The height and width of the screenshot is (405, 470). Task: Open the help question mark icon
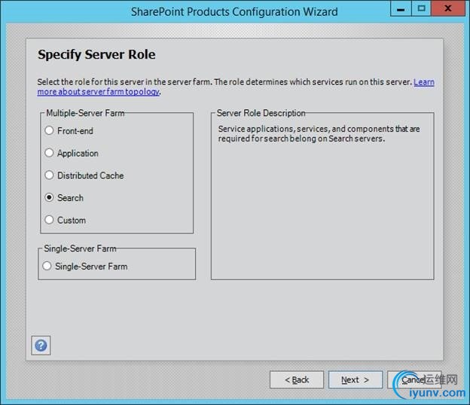point(41,346)
